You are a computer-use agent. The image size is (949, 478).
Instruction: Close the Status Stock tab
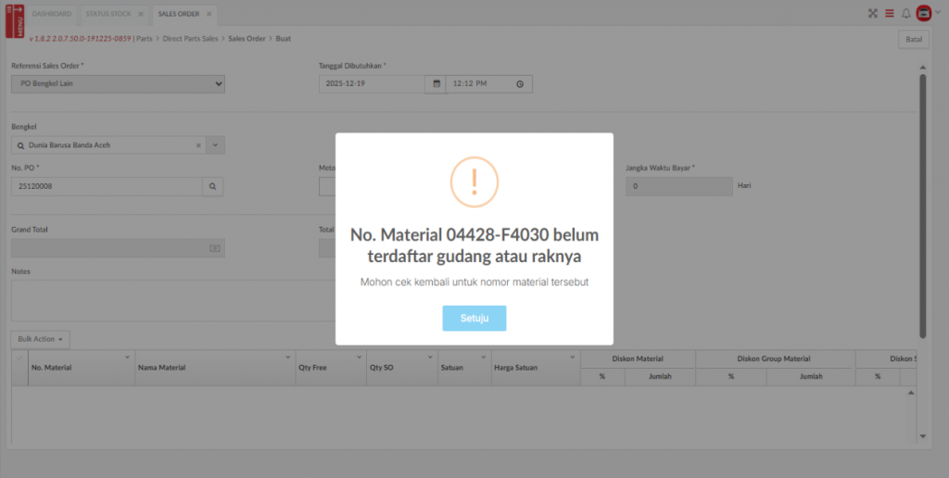[x=140, y=15]
